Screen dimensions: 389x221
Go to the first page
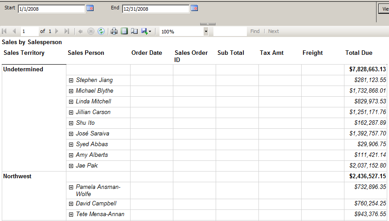(x=4, y=31)
